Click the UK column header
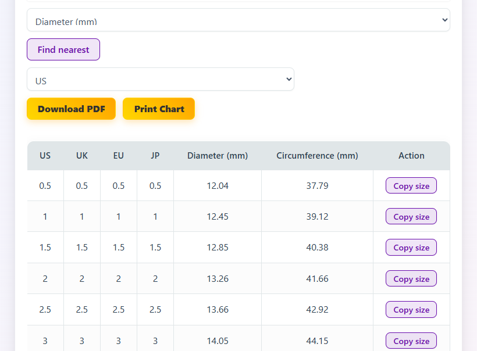 (82, 156)
